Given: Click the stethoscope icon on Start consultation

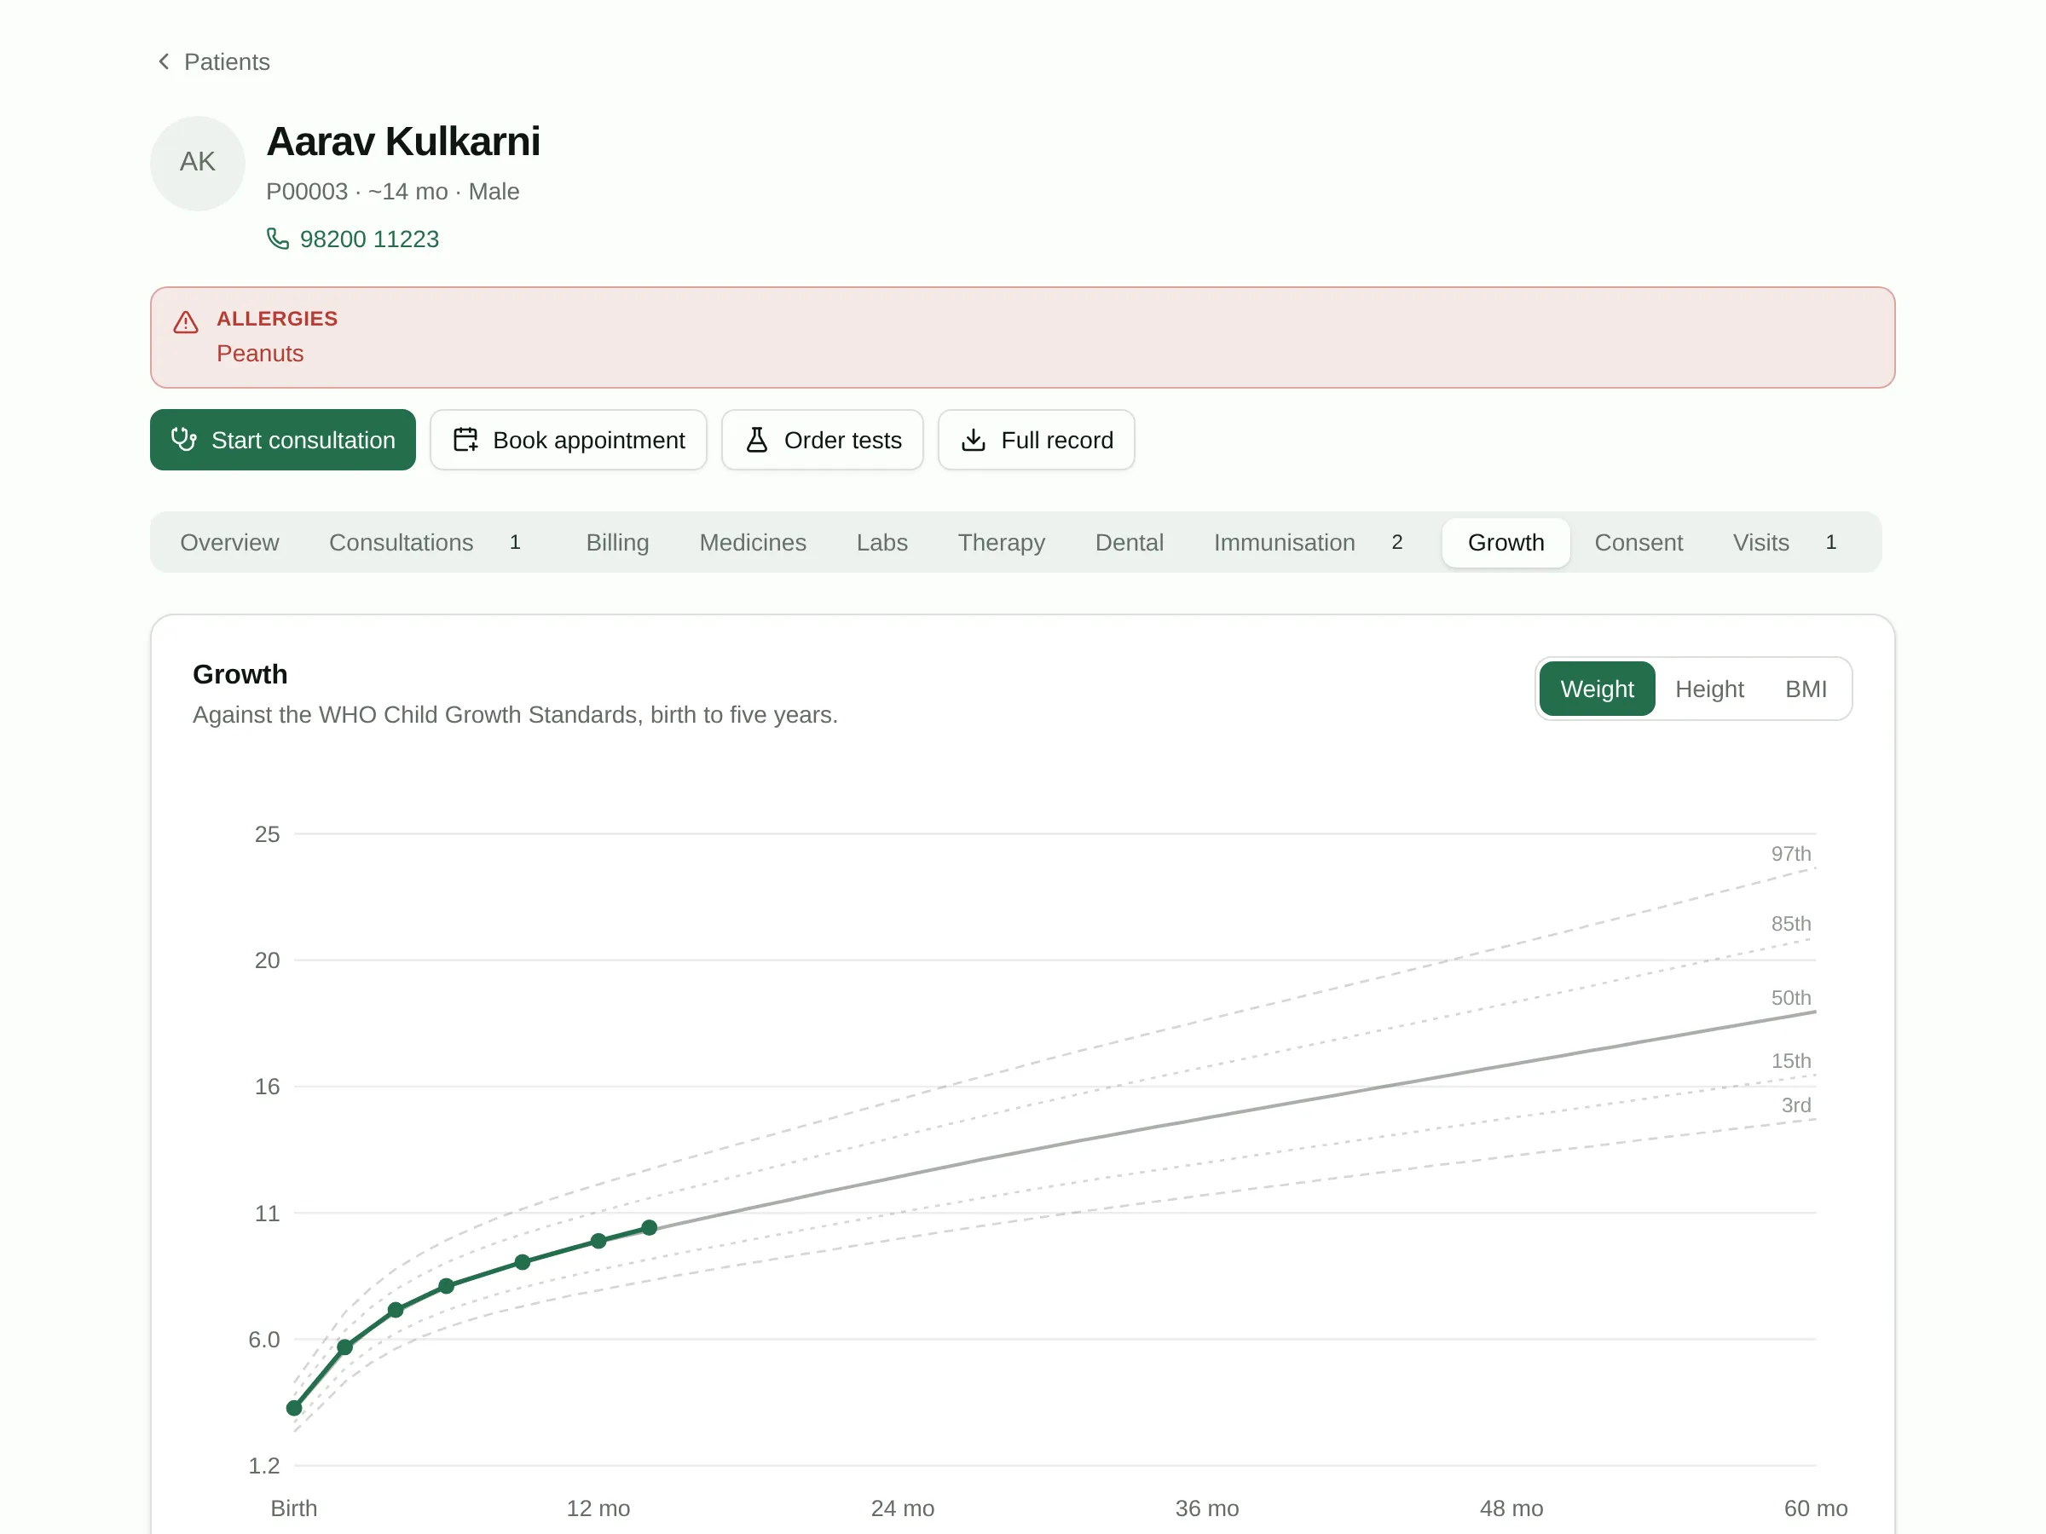Looking at the screenshot, I should click(x=184, y=439).
